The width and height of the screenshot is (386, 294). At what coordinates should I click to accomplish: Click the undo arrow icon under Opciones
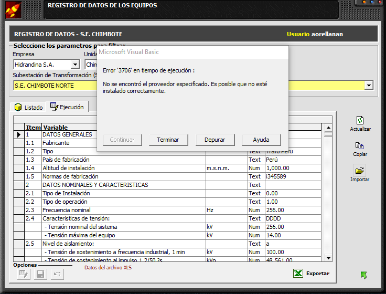tap(57, 274)
